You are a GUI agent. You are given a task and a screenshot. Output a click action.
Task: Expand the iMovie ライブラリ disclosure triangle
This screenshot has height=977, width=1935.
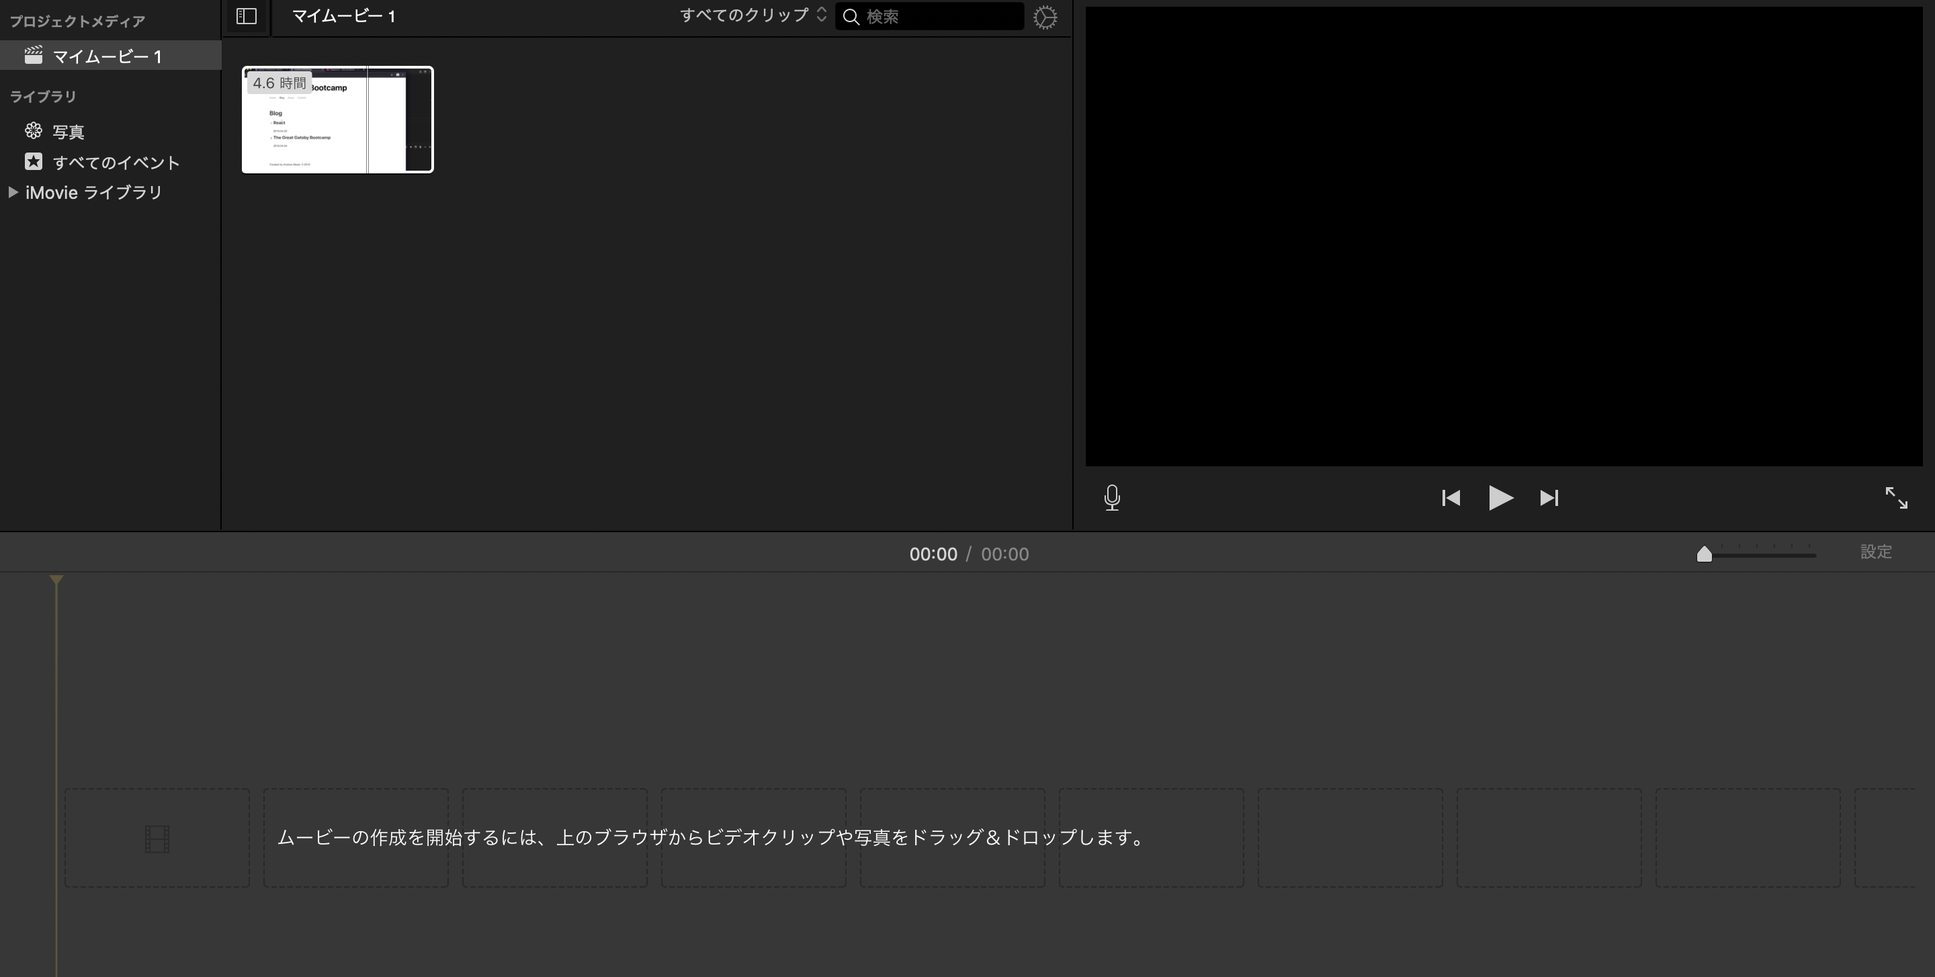click(x=13, y=193)
